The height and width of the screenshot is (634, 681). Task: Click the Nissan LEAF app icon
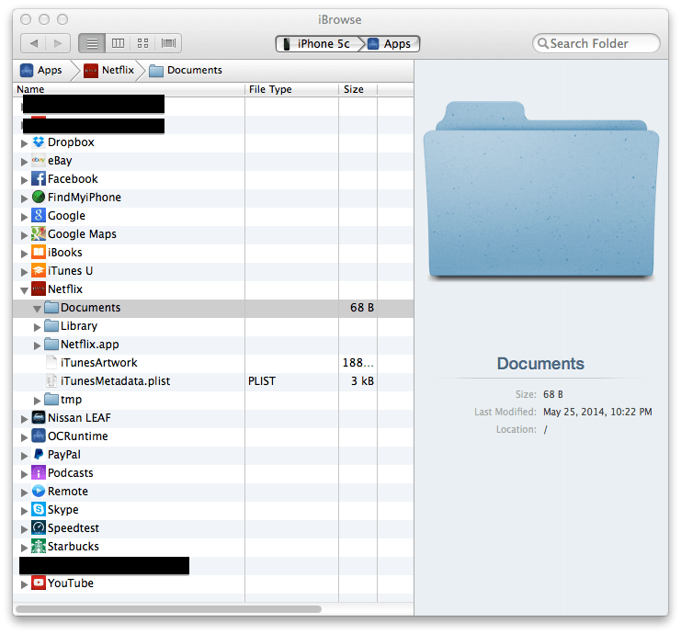pos(39,418)
